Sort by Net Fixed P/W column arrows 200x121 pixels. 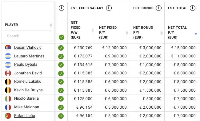pos(93,30)
